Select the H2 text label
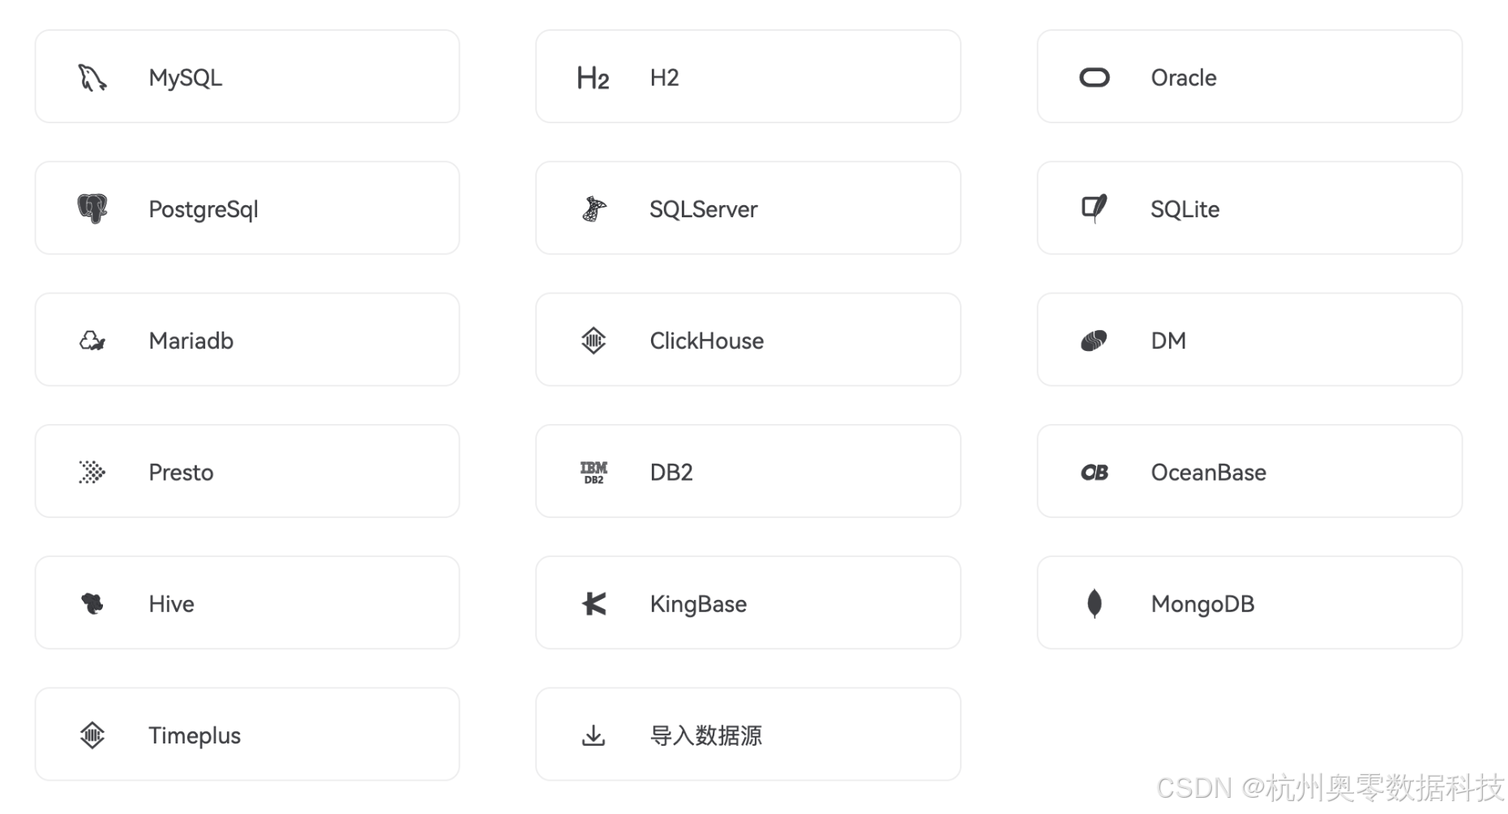Image resolution: width=1508 pixels, height=814 pixels. (664, 78)
